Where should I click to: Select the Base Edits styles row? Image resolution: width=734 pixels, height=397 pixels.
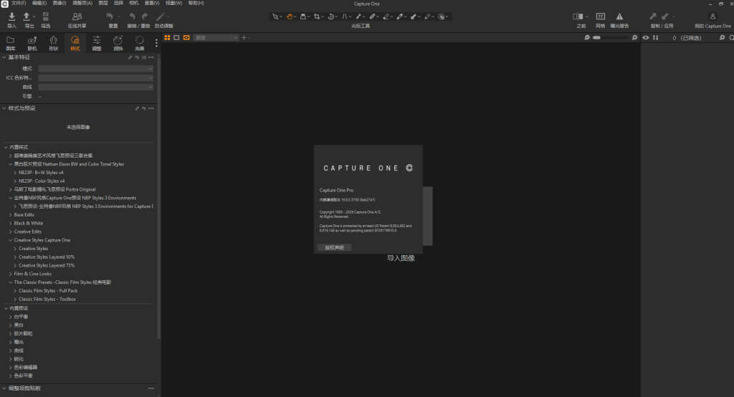pyautogui.click(x=24, y=215)
